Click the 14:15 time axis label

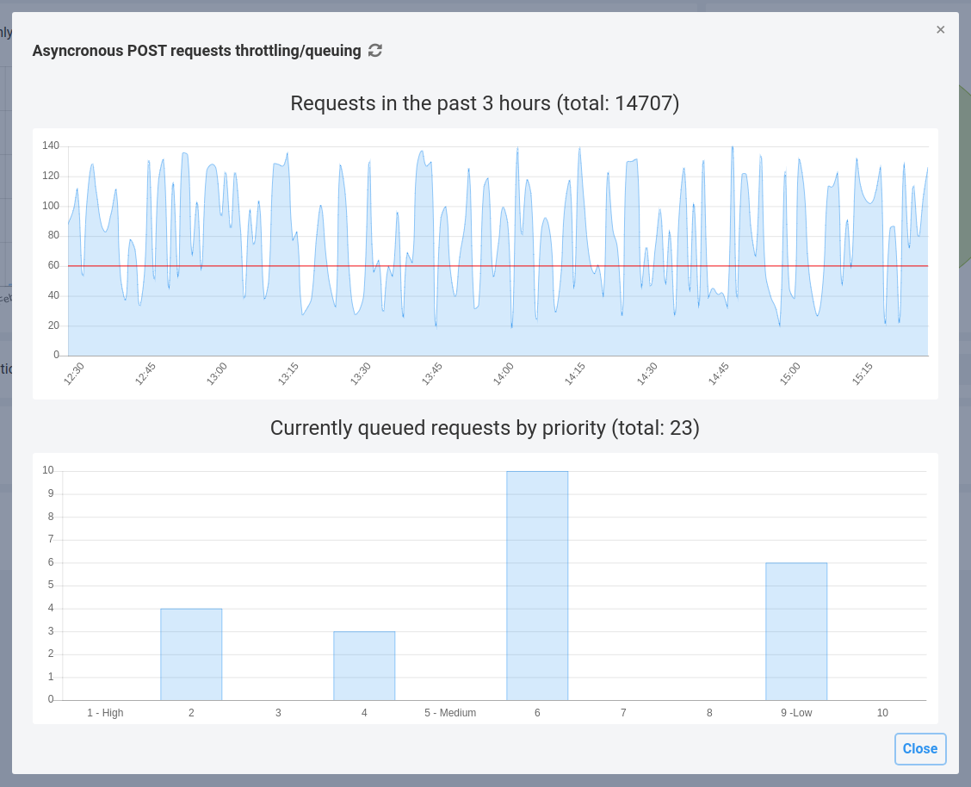pos(575,374)
